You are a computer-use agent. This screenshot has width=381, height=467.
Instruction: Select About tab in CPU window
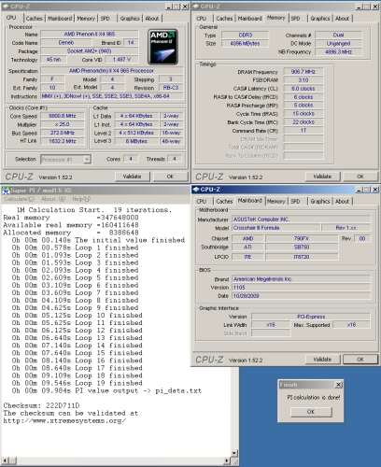(152, 19)
